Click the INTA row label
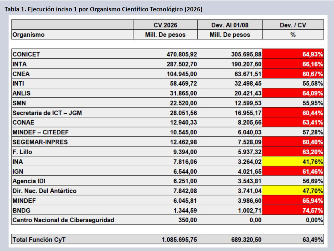 (20, 64)
